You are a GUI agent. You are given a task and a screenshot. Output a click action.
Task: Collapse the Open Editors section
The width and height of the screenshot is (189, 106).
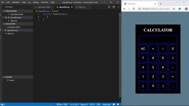click(18, 11)
